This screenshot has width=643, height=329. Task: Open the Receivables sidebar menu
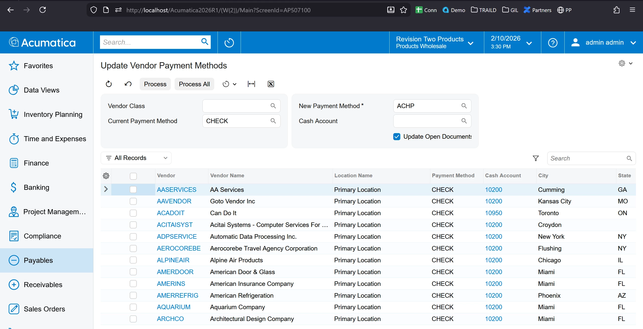pyautogui.click(x=43, y=285)
